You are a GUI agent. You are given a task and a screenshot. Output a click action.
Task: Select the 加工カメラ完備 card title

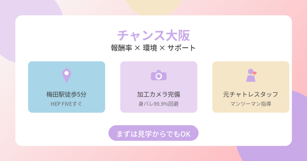click(x=159, y=95)
